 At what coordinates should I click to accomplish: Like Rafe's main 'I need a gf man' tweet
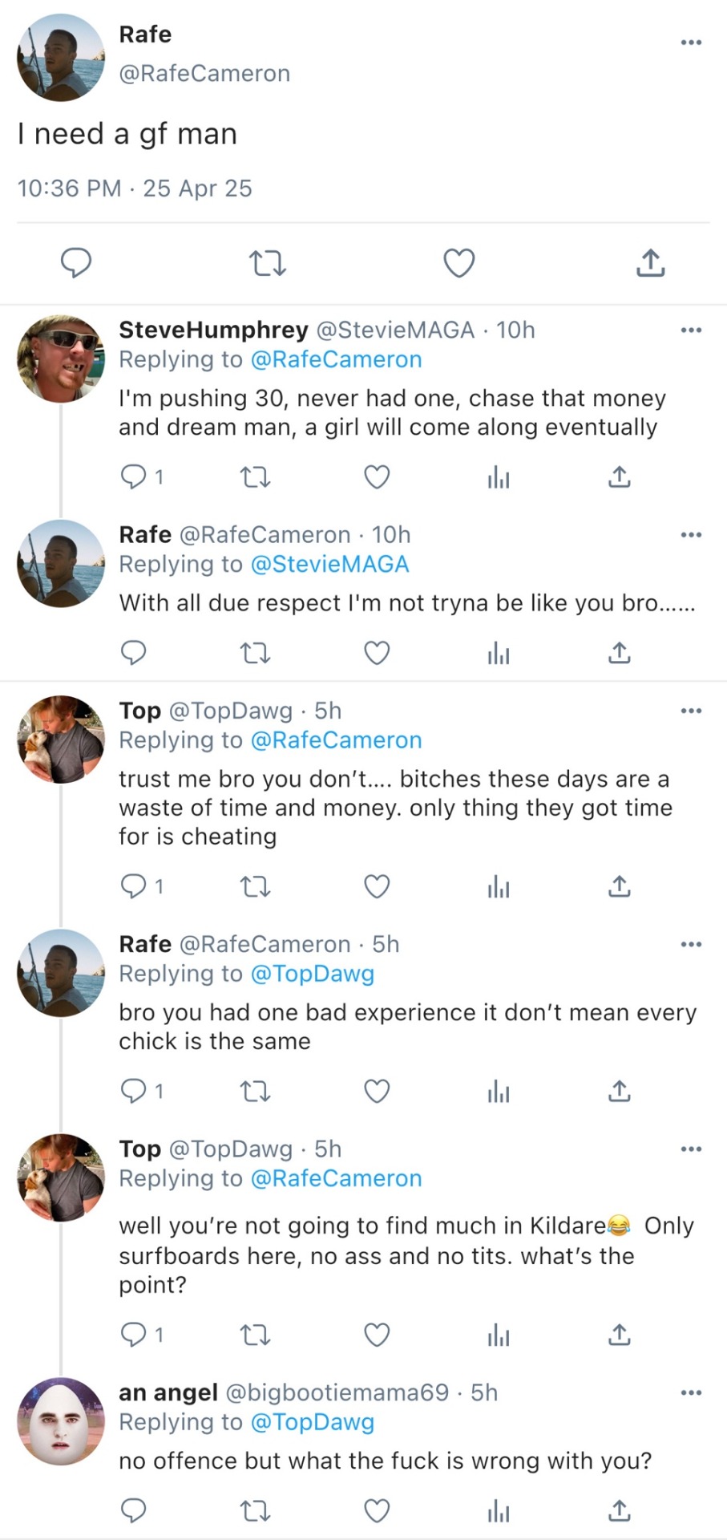point(459,263)
